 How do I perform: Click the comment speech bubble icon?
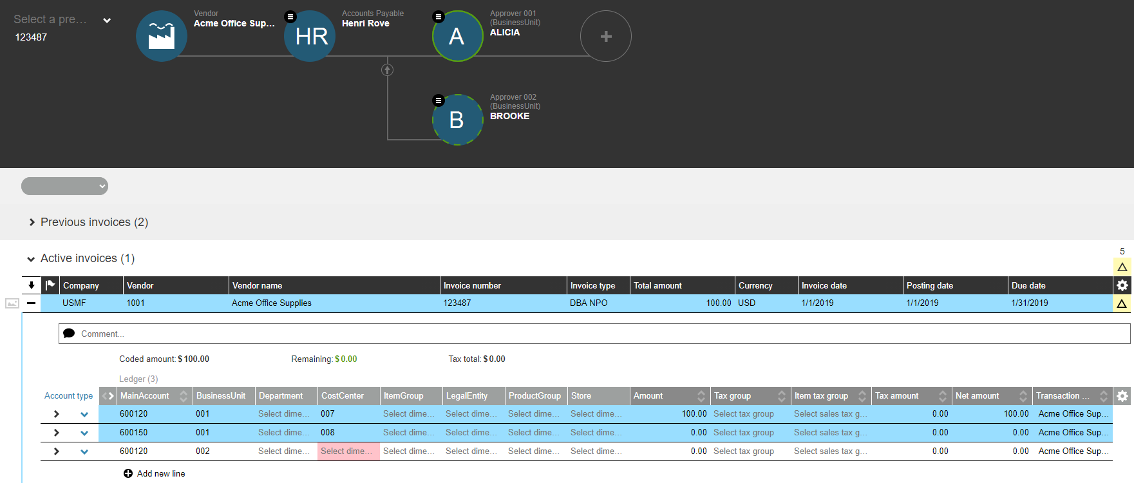coord(69,334)
